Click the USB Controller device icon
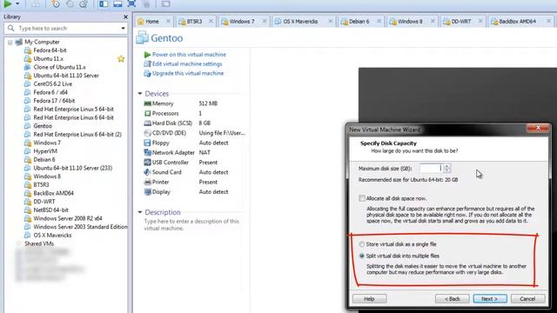 pos(147,163)
